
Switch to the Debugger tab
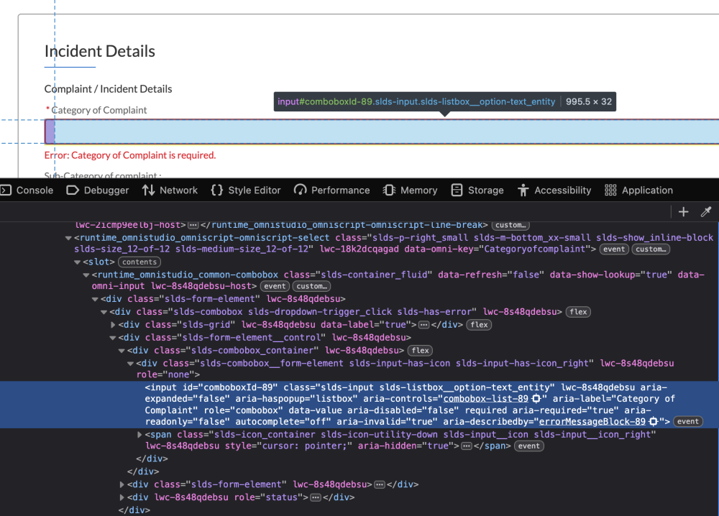(x=97, y=190)
